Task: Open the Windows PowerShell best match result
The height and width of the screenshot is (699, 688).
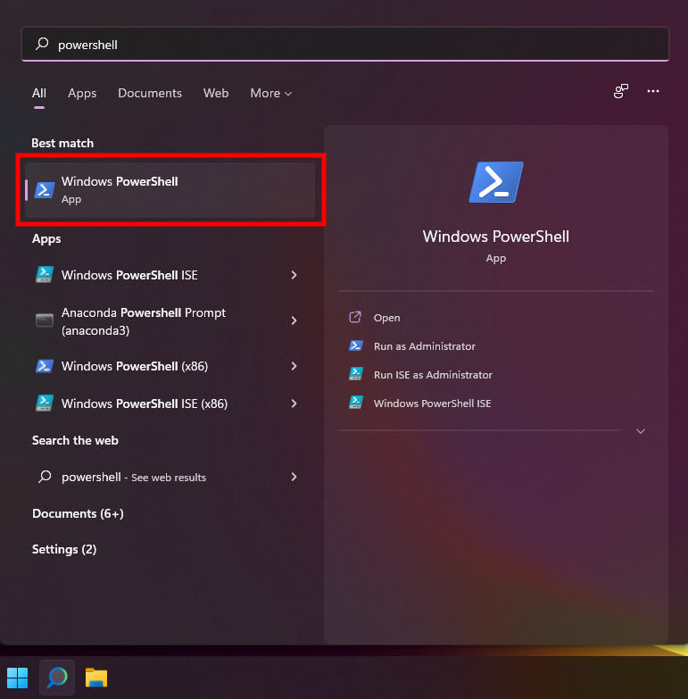Action: (x=170, y=189)
